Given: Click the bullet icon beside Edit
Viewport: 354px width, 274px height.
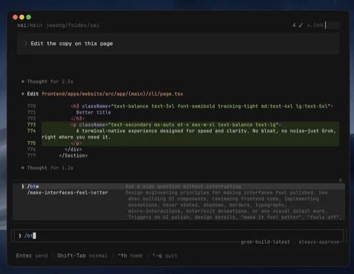Looking at the screenshot, I should 22,94.
